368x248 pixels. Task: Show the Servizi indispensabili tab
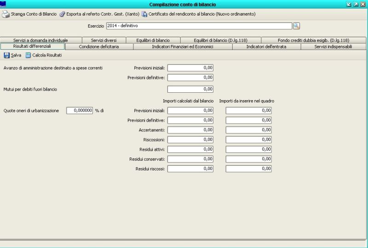(x=333, y=46)
